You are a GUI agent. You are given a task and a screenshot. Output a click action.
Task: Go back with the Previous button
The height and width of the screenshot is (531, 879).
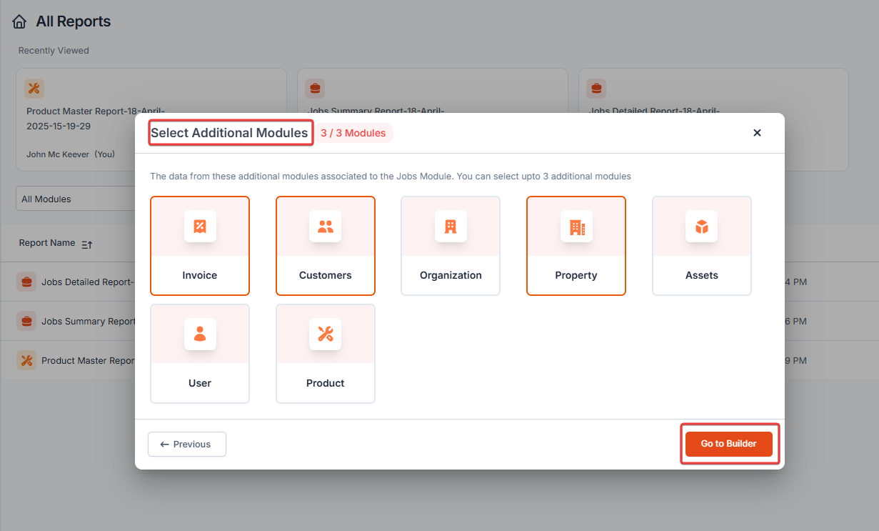(187, 444)
